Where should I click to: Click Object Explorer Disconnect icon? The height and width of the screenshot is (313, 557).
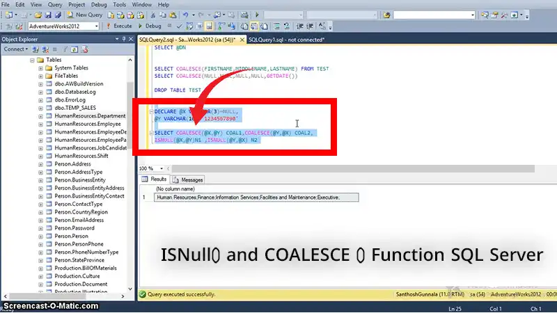(x=45, y=49)
